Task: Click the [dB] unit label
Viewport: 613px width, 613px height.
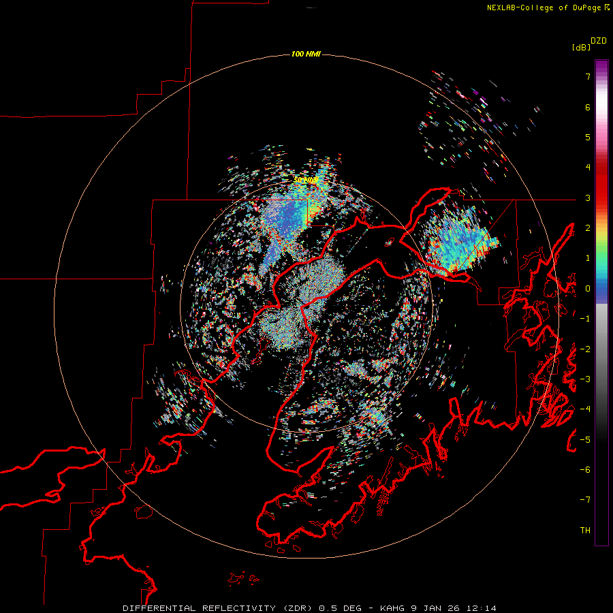Action: 581,47
